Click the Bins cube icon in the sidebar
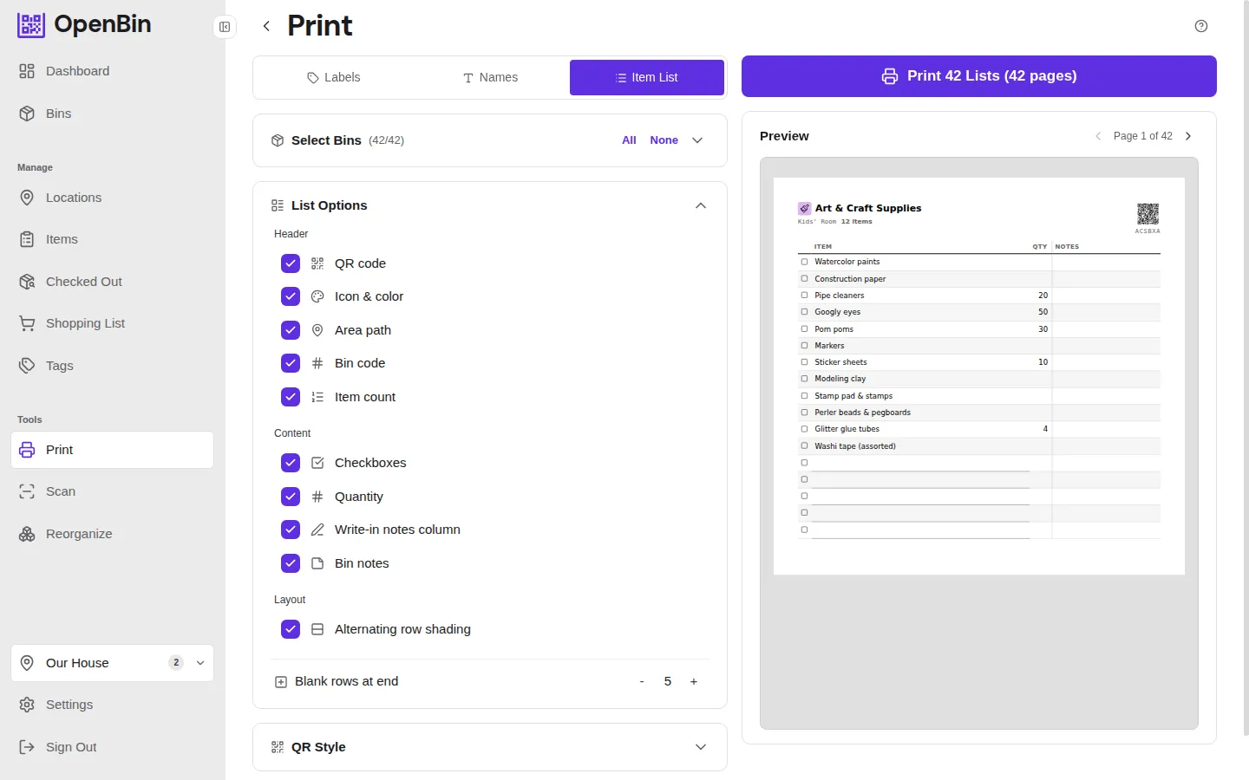This screenshot has width=1249, height=780. pyautogui.click(x=27, y=114)
